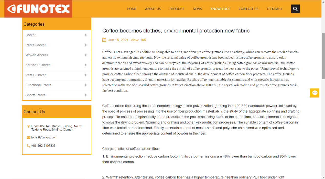Open the Woven Anorak category link
325x179 pixels.
37,55
